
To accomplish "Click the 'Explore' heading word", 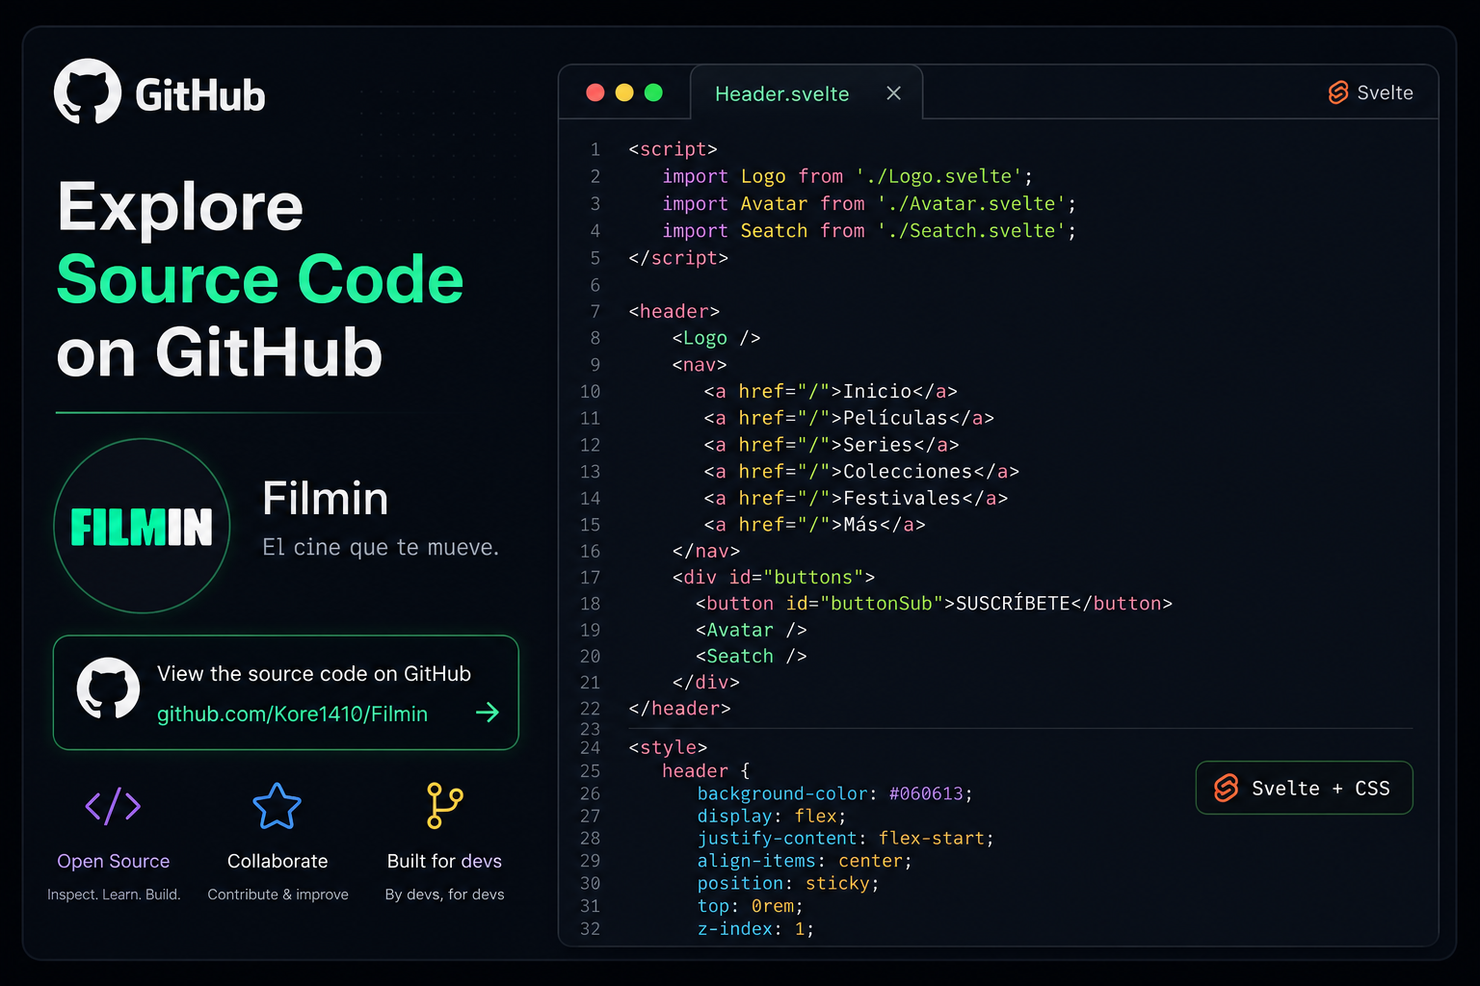I will point(180,207).
